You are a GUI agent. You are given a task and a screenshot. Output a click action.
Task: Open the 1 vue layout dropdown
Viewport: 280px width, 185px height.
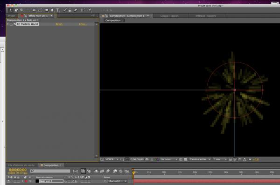coord(220,159)
